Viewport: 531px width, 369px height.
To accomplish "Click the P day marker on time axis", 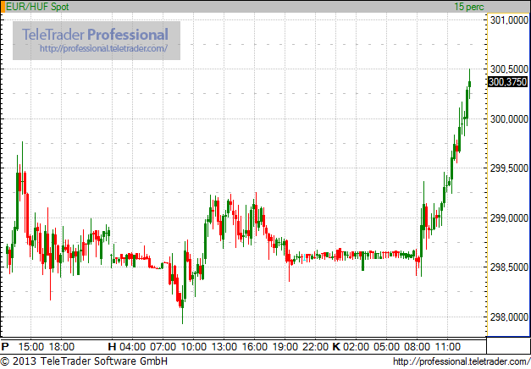I will (x=5, y=347).
